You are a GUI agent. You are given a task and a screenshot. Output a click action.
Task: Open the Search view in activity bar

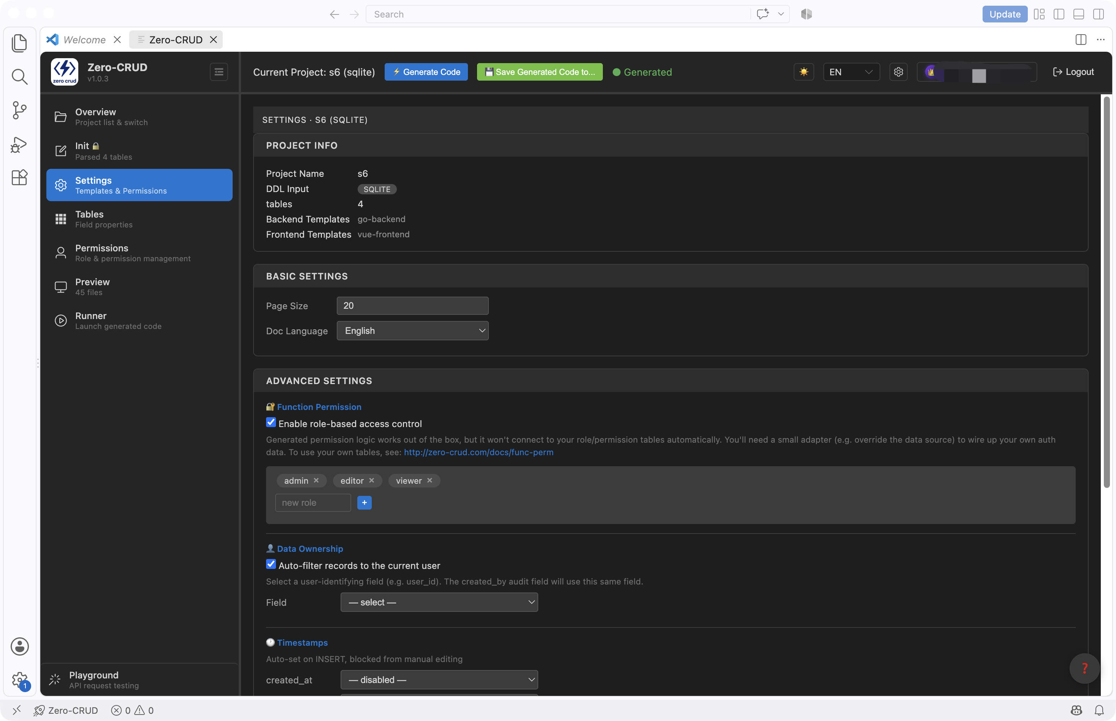[19, 77]
